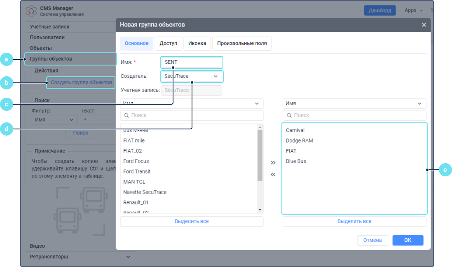Open the left list Имя filter dropdown
The width and height of the screenshot is (452, 267).
192,103
